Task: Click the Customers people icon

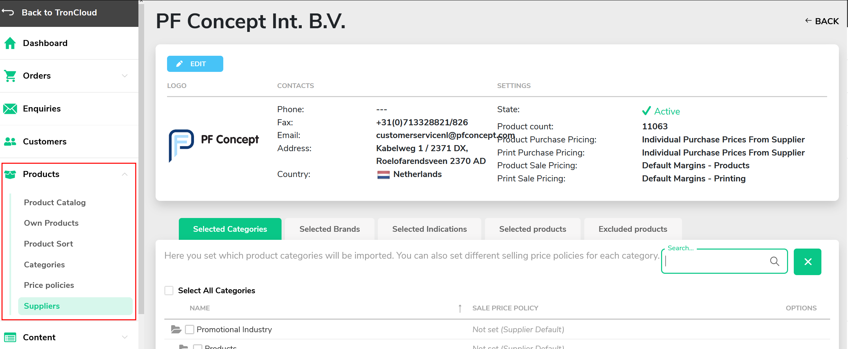Action: click(x=10, y=141)
